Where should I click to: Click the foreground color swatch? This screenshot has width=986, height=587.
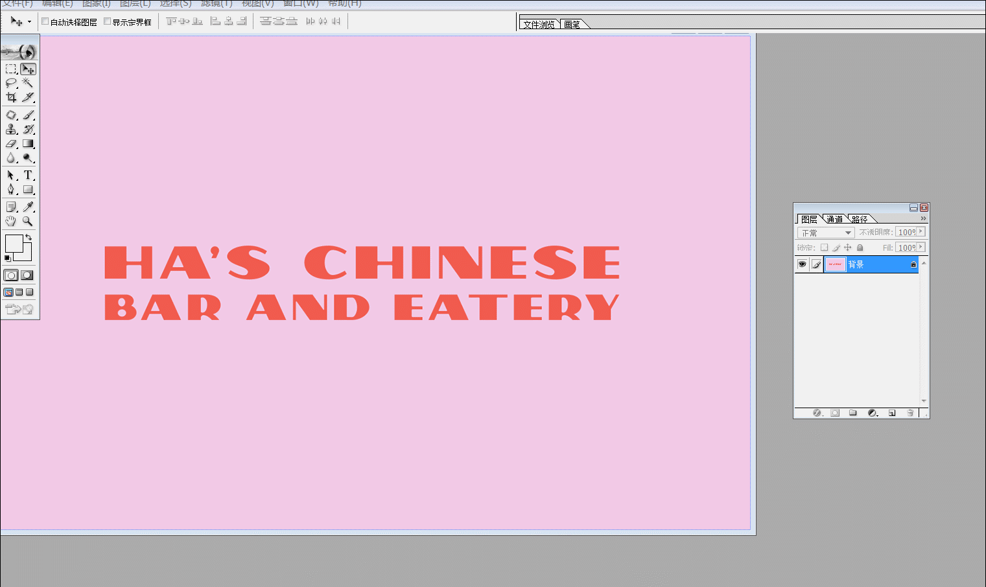(x=13, y=243)
